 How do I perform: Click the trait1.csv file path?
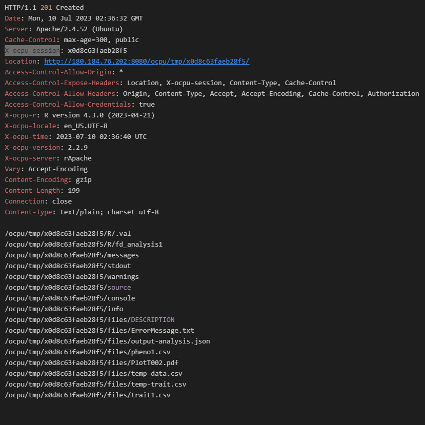[88, 395]
